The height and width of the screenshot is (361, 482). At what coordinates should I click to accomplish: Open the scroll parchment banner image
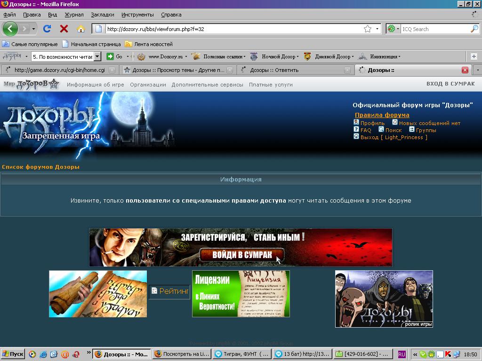tap(98, 294)
